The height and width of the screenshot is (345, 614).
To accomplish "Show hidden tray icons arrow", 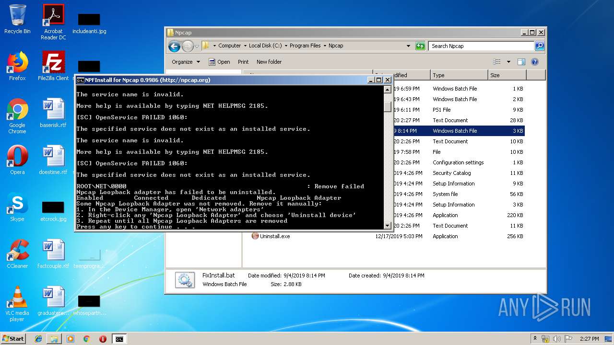I will pyautogui.click(x=535, y=339).
